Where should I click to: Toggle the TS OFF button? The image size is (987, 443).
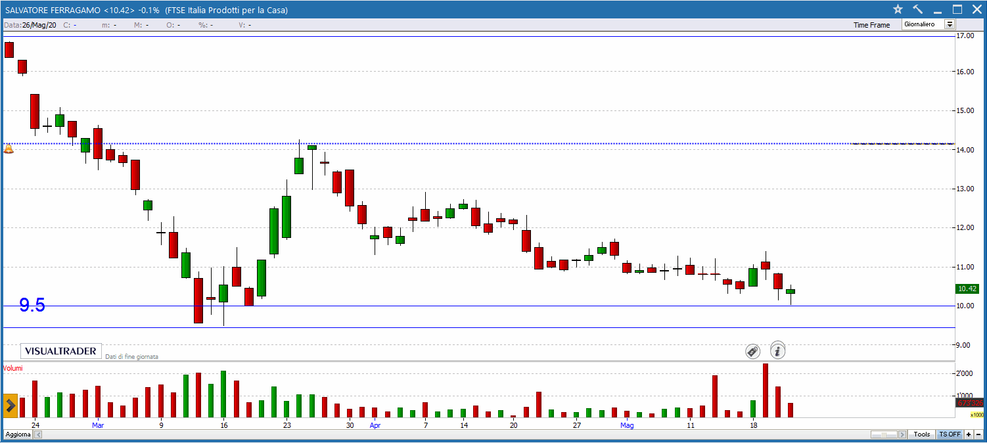(950, 434)
